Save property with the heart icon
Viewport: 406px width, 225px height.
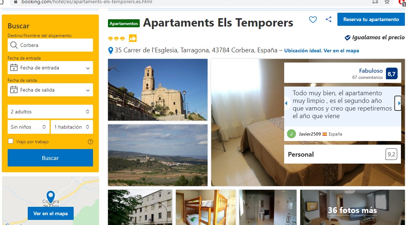[313, 19]
